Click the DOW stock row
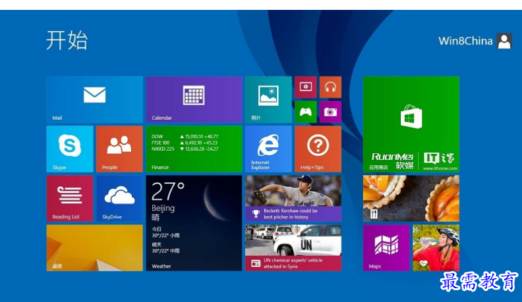The height and width of the screenshot is (302, 522). click(185, 137)
